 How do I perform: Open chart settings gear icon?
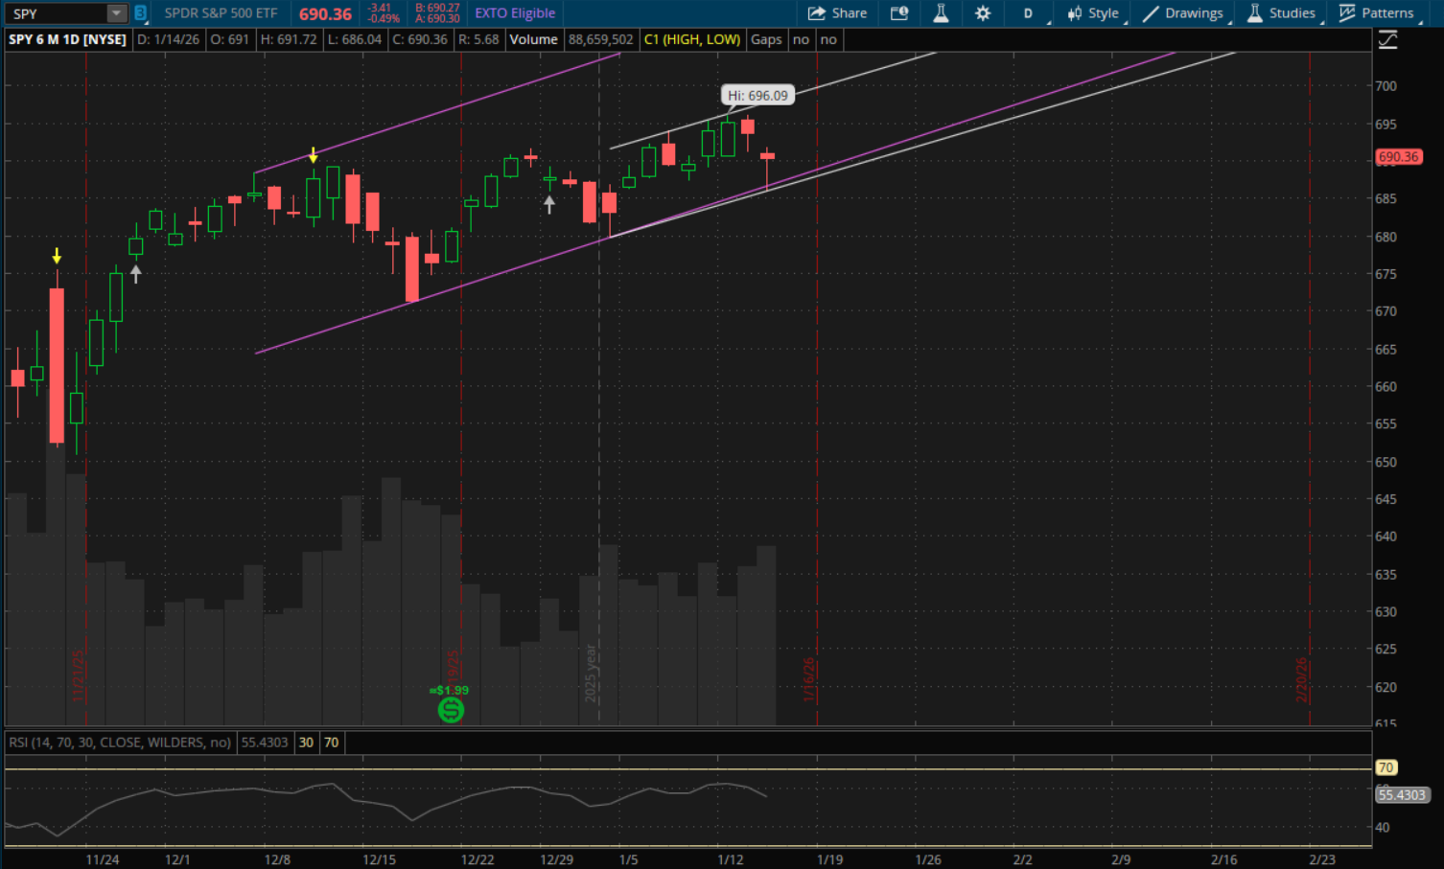(983, 13)
